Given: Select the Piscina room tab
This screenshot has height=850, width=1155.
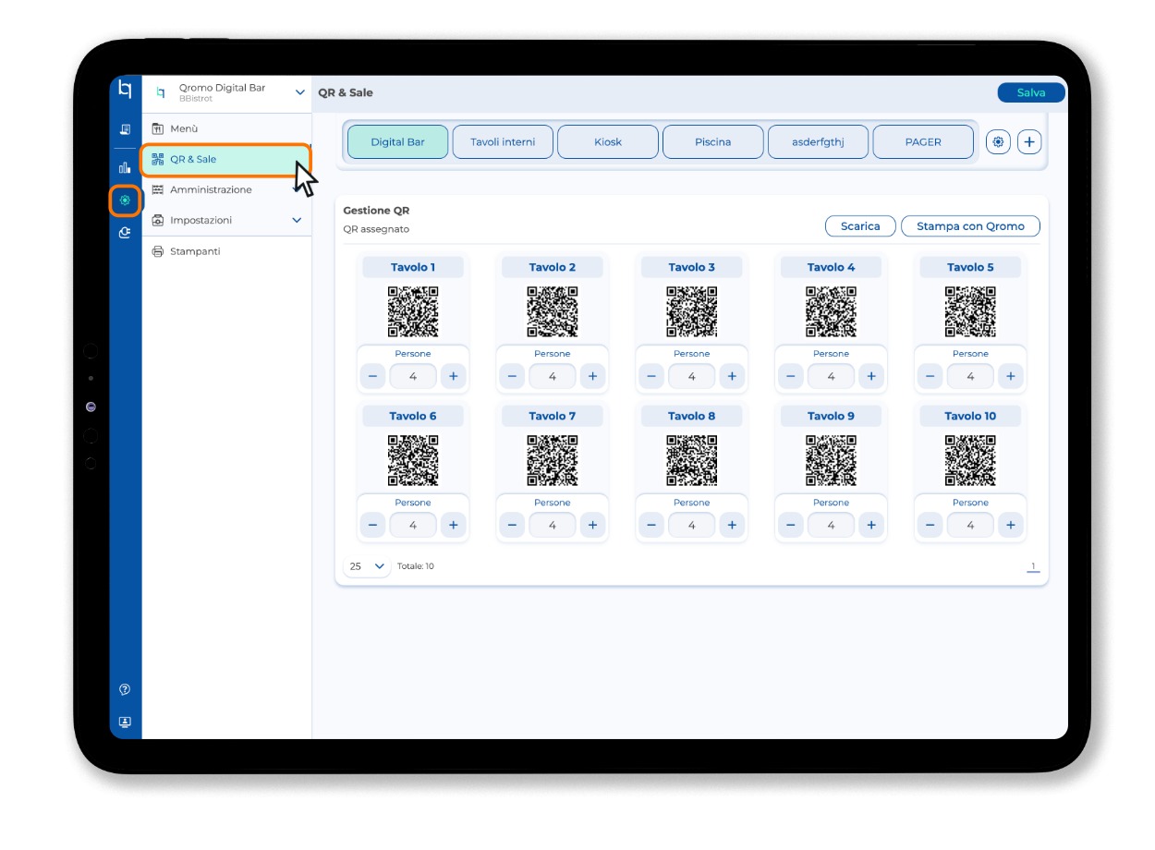Looking at the screenshot, I should [712, 142].
